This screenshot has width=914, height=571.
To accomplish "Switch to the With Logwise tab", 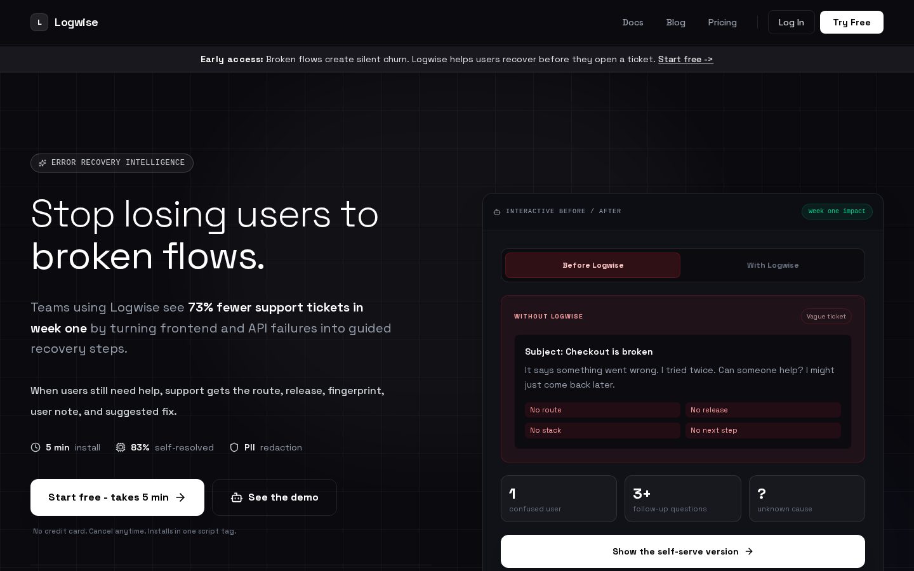I will pos(772,265).
